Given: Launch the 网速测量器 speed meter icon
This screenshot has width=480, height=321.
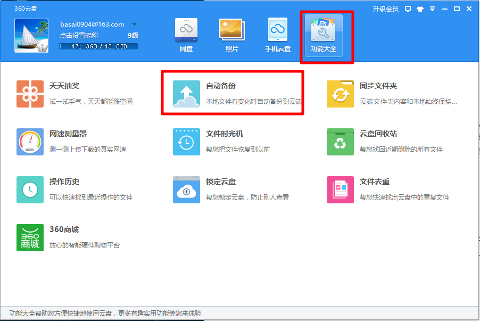Looking at the screenshot, I should click(30, 142).
